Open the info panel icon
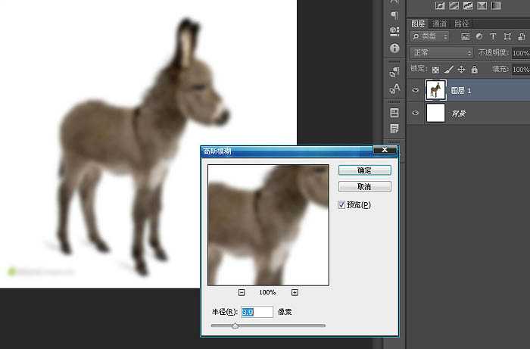This screenshot has height=349, width=530. 394,48
